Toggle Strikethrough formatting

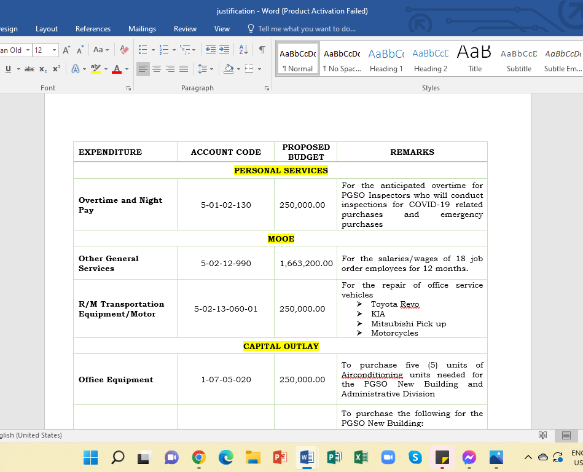pos(29,69)
